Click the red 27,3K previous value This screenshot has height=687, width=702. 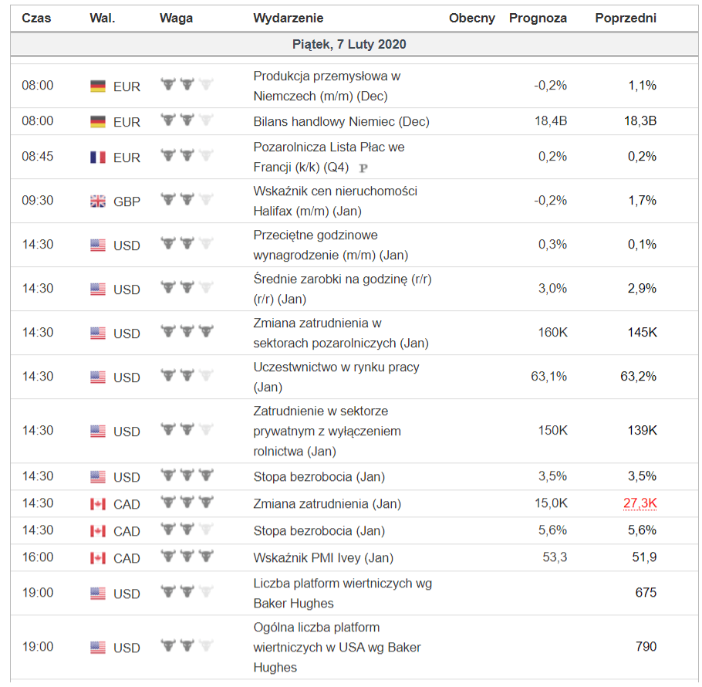click(640, 504)
